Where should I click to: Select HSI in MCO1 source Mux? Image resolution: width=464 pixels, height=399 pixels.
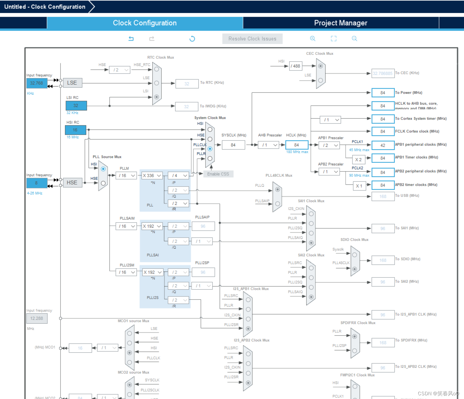[x=129, y=353]
